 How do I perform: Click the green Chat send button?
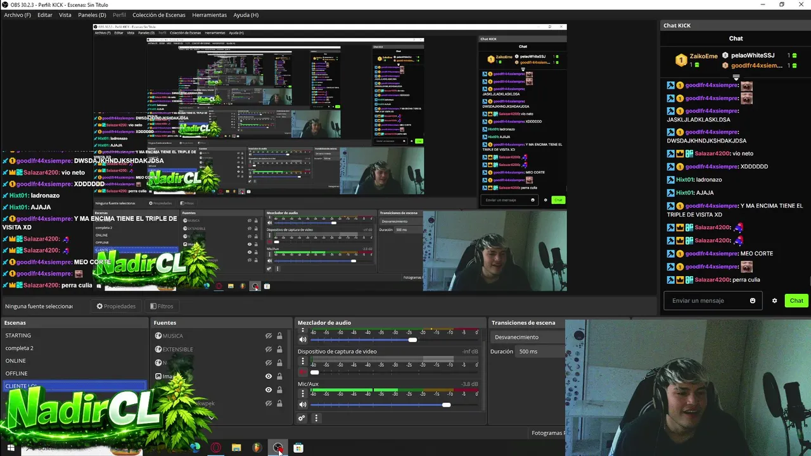pos(796,301)
